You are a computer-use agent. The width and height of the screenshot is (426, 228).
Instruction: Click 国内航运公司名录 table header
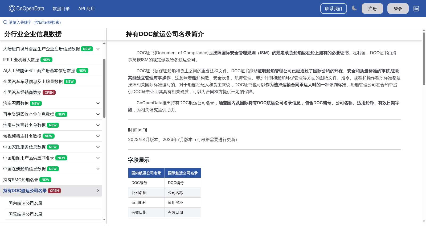pyautogui.click(x=146, y=173)
